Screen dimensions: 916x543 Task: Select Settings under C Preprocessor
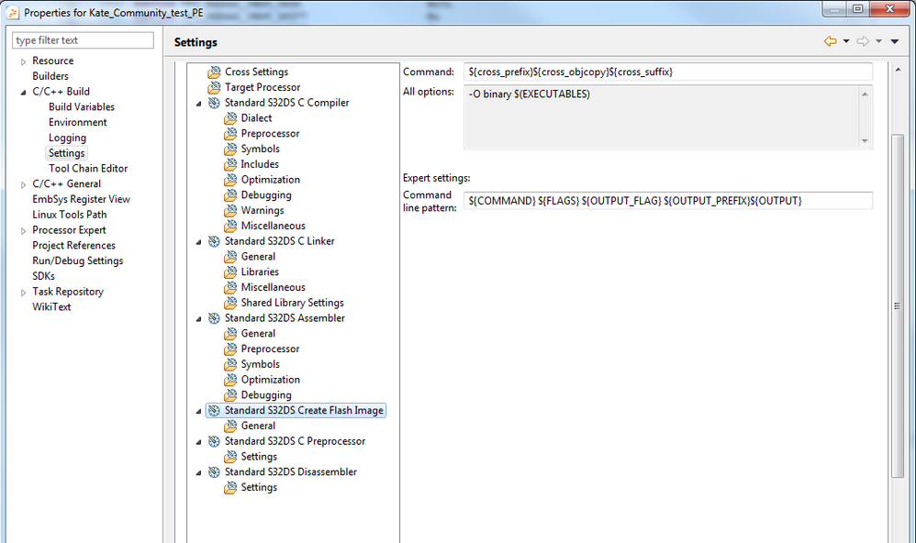tap(259, 457)
